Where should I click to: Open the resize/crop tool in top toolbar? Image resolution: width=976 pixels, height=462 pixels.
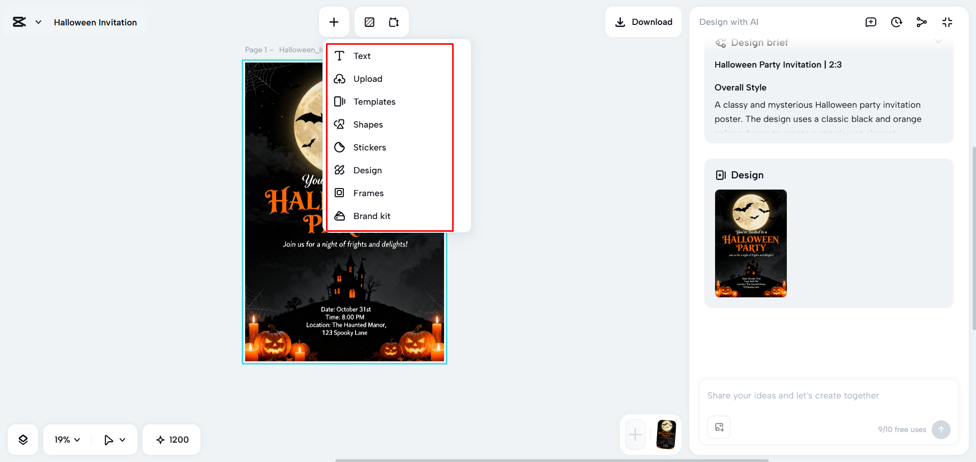click(x=394, y=22)
